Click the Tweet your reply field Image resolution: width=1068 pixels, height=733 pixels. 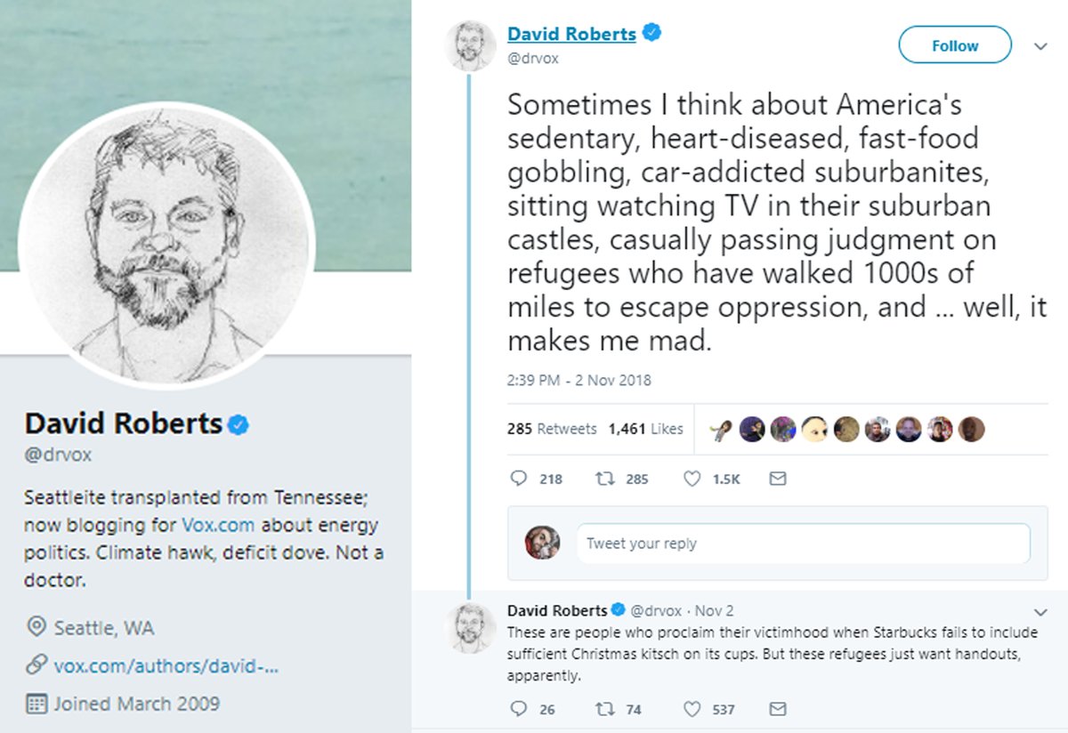tap(802, 544)
